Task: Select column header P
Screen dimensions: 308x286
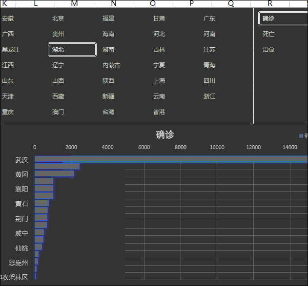Action: pyautogui.click(x=191, y=3)
